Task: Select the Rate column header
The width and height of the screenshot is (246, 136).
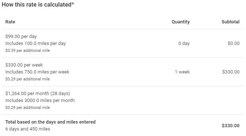Action: click(10, 22)
